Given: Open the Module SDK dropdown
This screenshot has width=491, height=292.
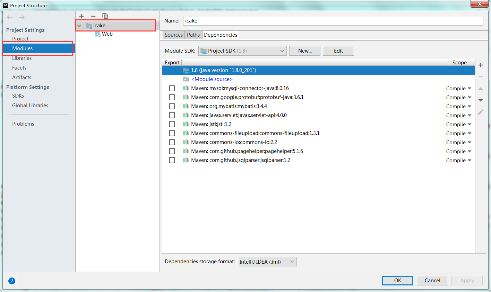Looking at the screenshot, I should click(242, 51).
